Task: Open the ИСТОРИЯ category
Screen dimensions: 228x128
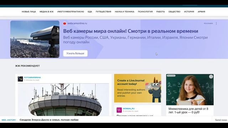Action: (189, 12)
